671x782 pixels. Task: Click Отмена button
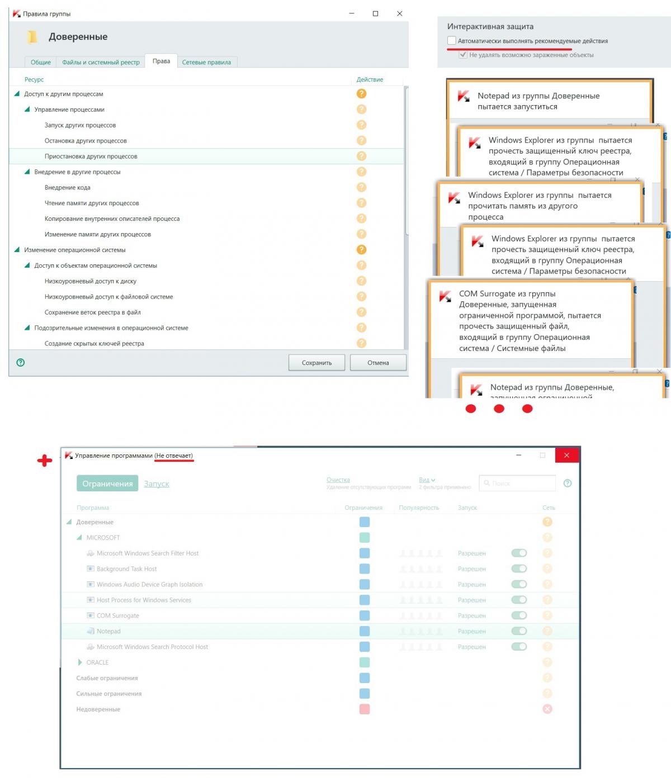pyautogui.click(x=378, y=363)
